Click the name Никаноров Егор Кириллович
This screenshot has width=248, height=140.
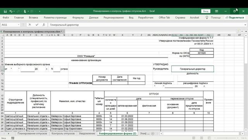point(72,128)
